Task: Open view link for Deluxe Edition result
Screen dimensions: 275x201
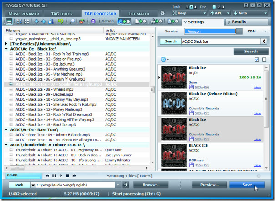Action: point(257,113)
